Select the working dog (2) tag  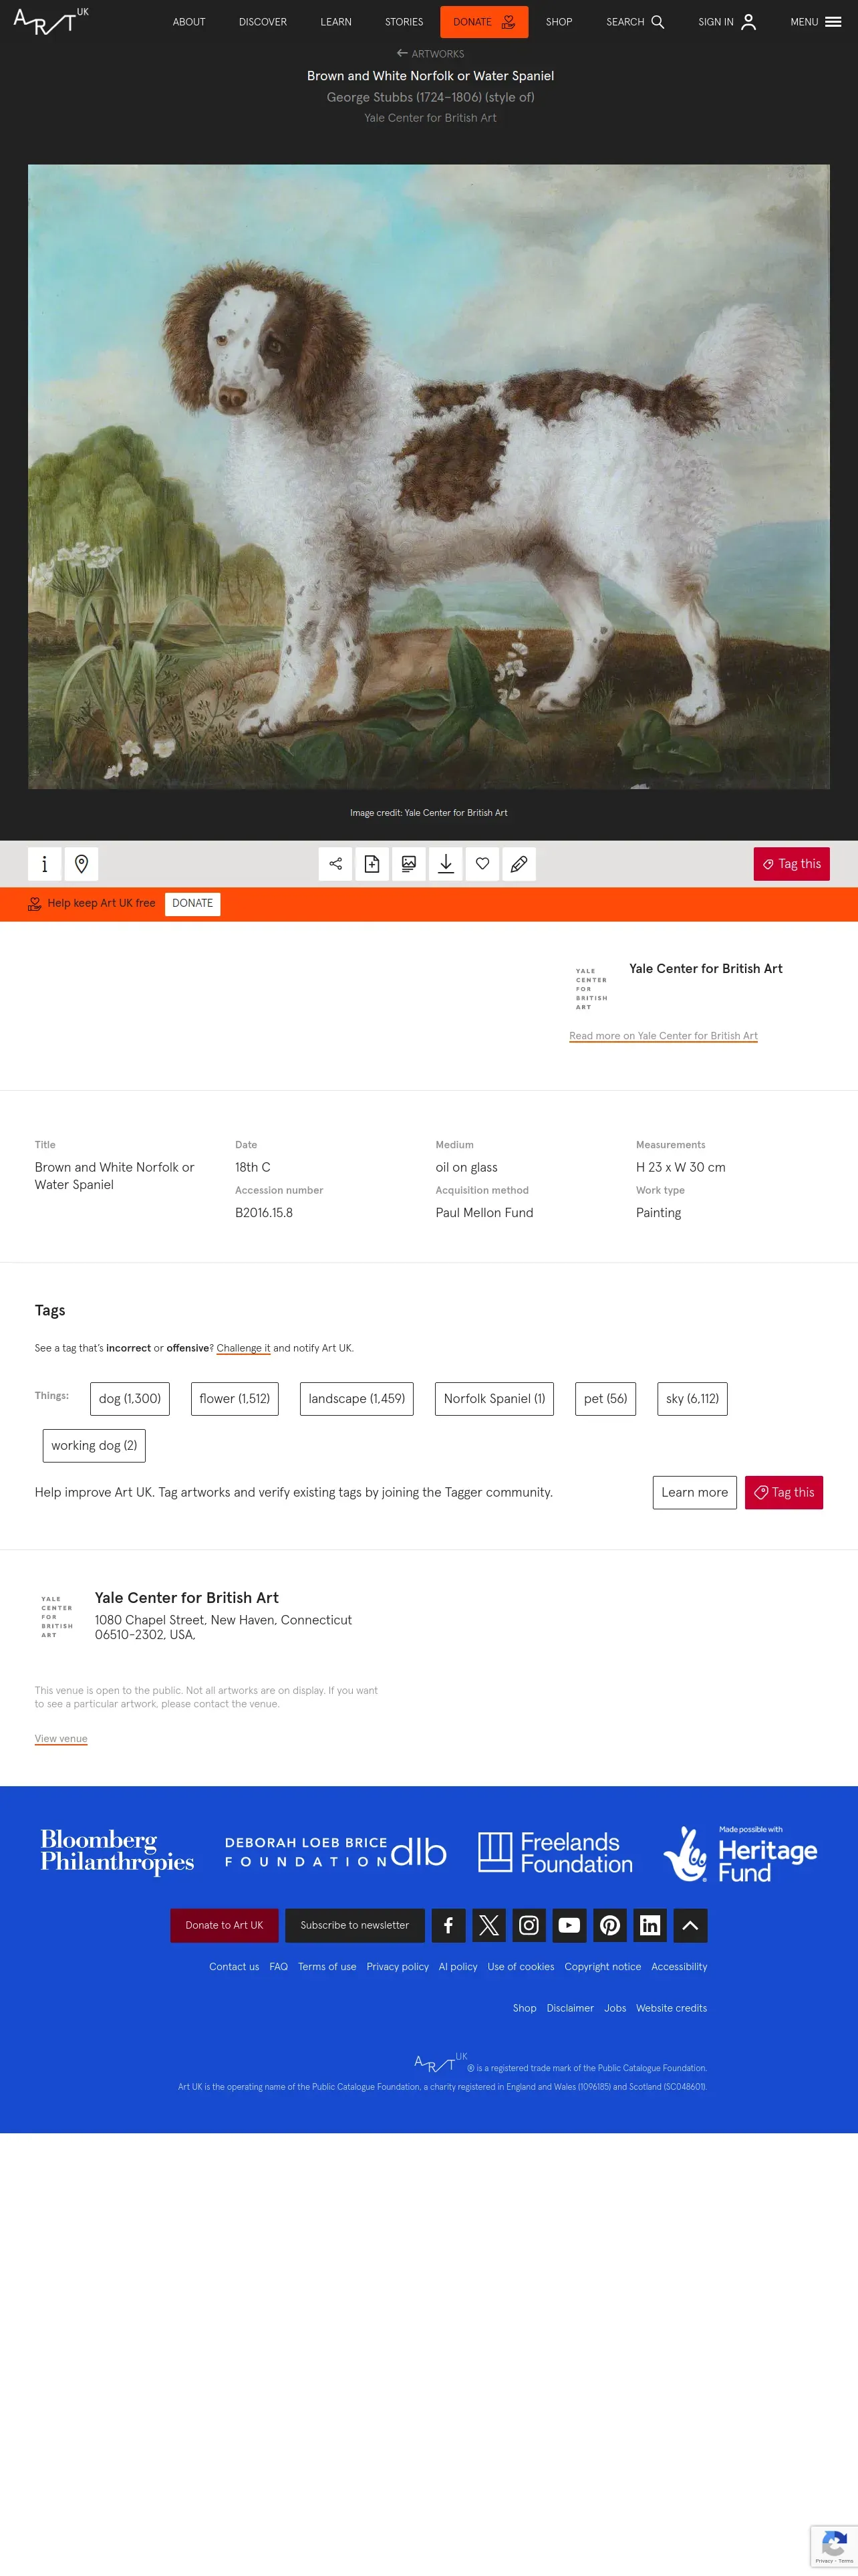(x=94, y=1446)
